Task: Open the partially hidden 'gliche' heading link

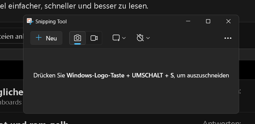Action: tap(11, 92)
